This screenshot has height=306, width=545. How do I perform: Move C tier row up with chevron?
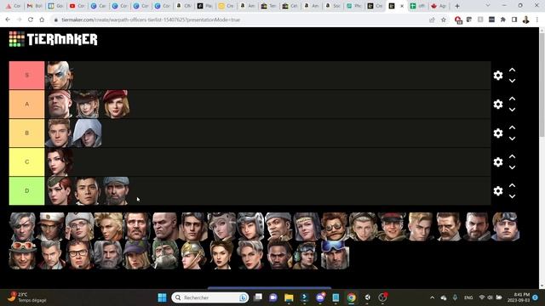pyautogui.click(x=512, y=156)
